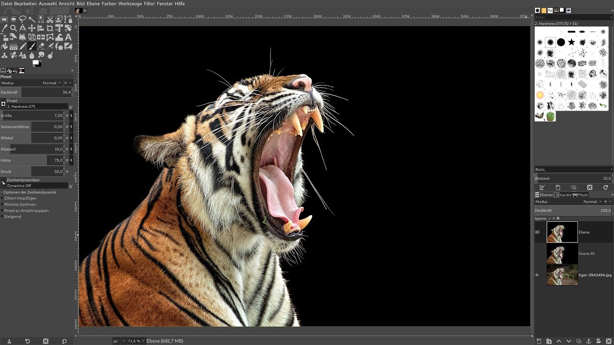614x345 pixels.
Task: Select the 3D Transform cube tool
Action: (32, 37)
